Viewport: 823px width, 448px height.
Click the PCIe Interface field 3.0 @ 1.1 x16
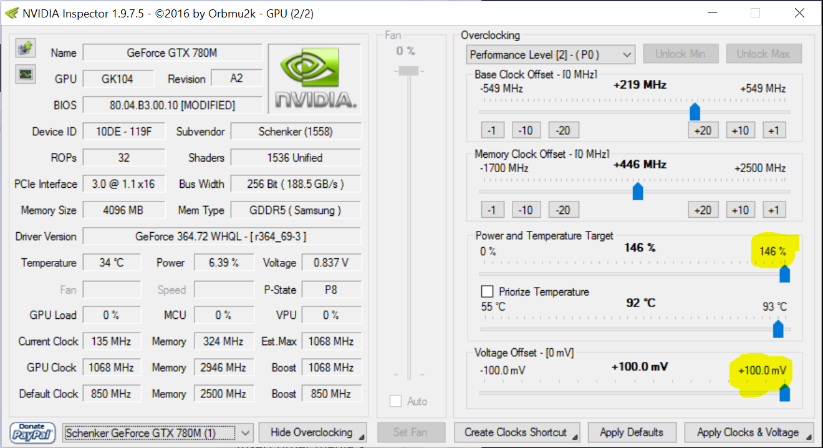tap(124, 184)
